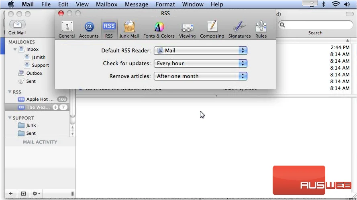Click the search field in Mail window
Viewport: 357px width, 200px height.
(x=315, y=25)
